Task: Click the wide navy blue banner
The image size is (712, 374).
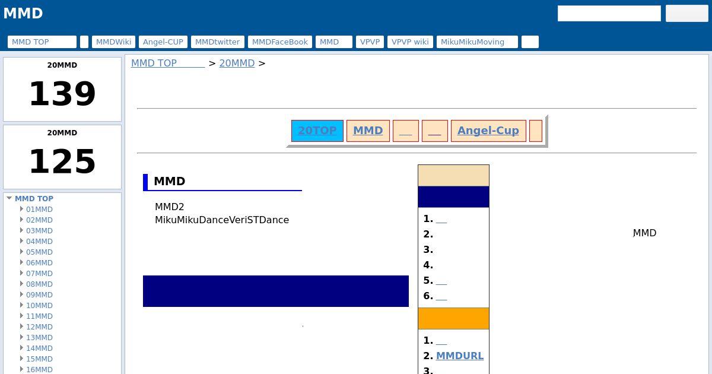Action: [276, 291]
